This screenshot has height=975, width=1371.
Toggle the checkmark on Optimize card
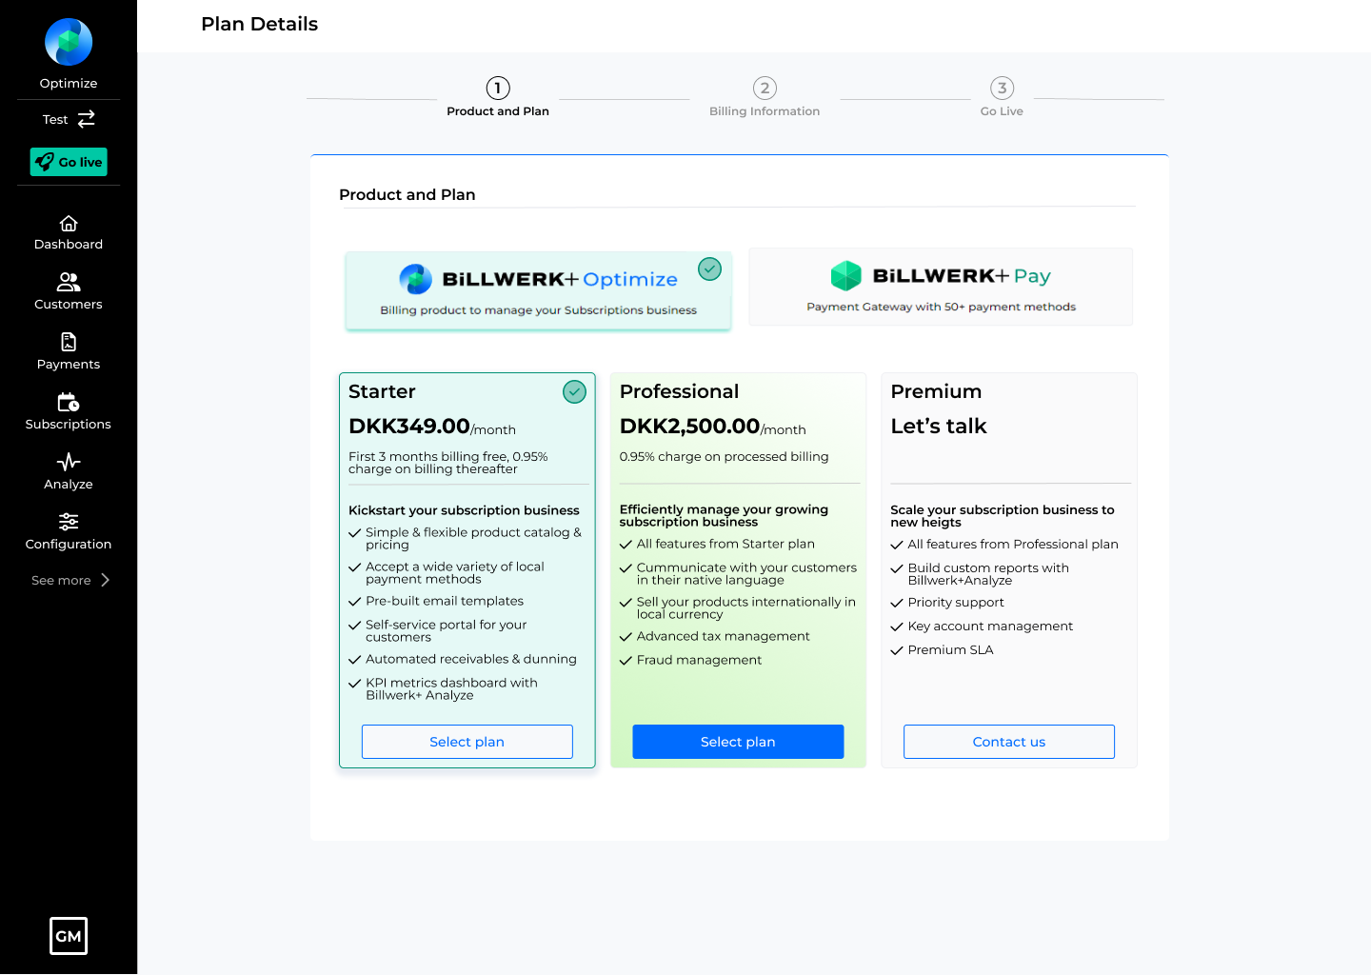pyautogui.click(x=709, y=269)
